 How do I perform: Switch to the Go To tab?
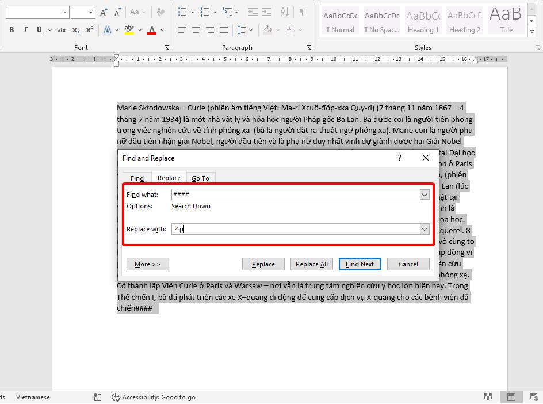tap(201, 178)
